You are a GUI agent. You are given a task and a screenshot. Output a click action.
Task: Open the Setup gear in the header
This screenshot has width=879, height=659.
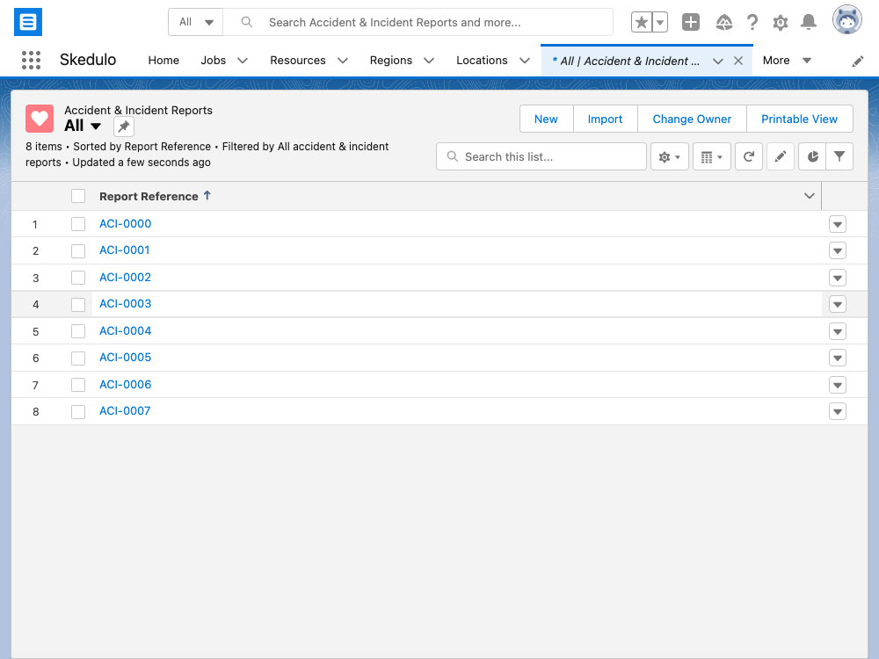click(781, 23)
